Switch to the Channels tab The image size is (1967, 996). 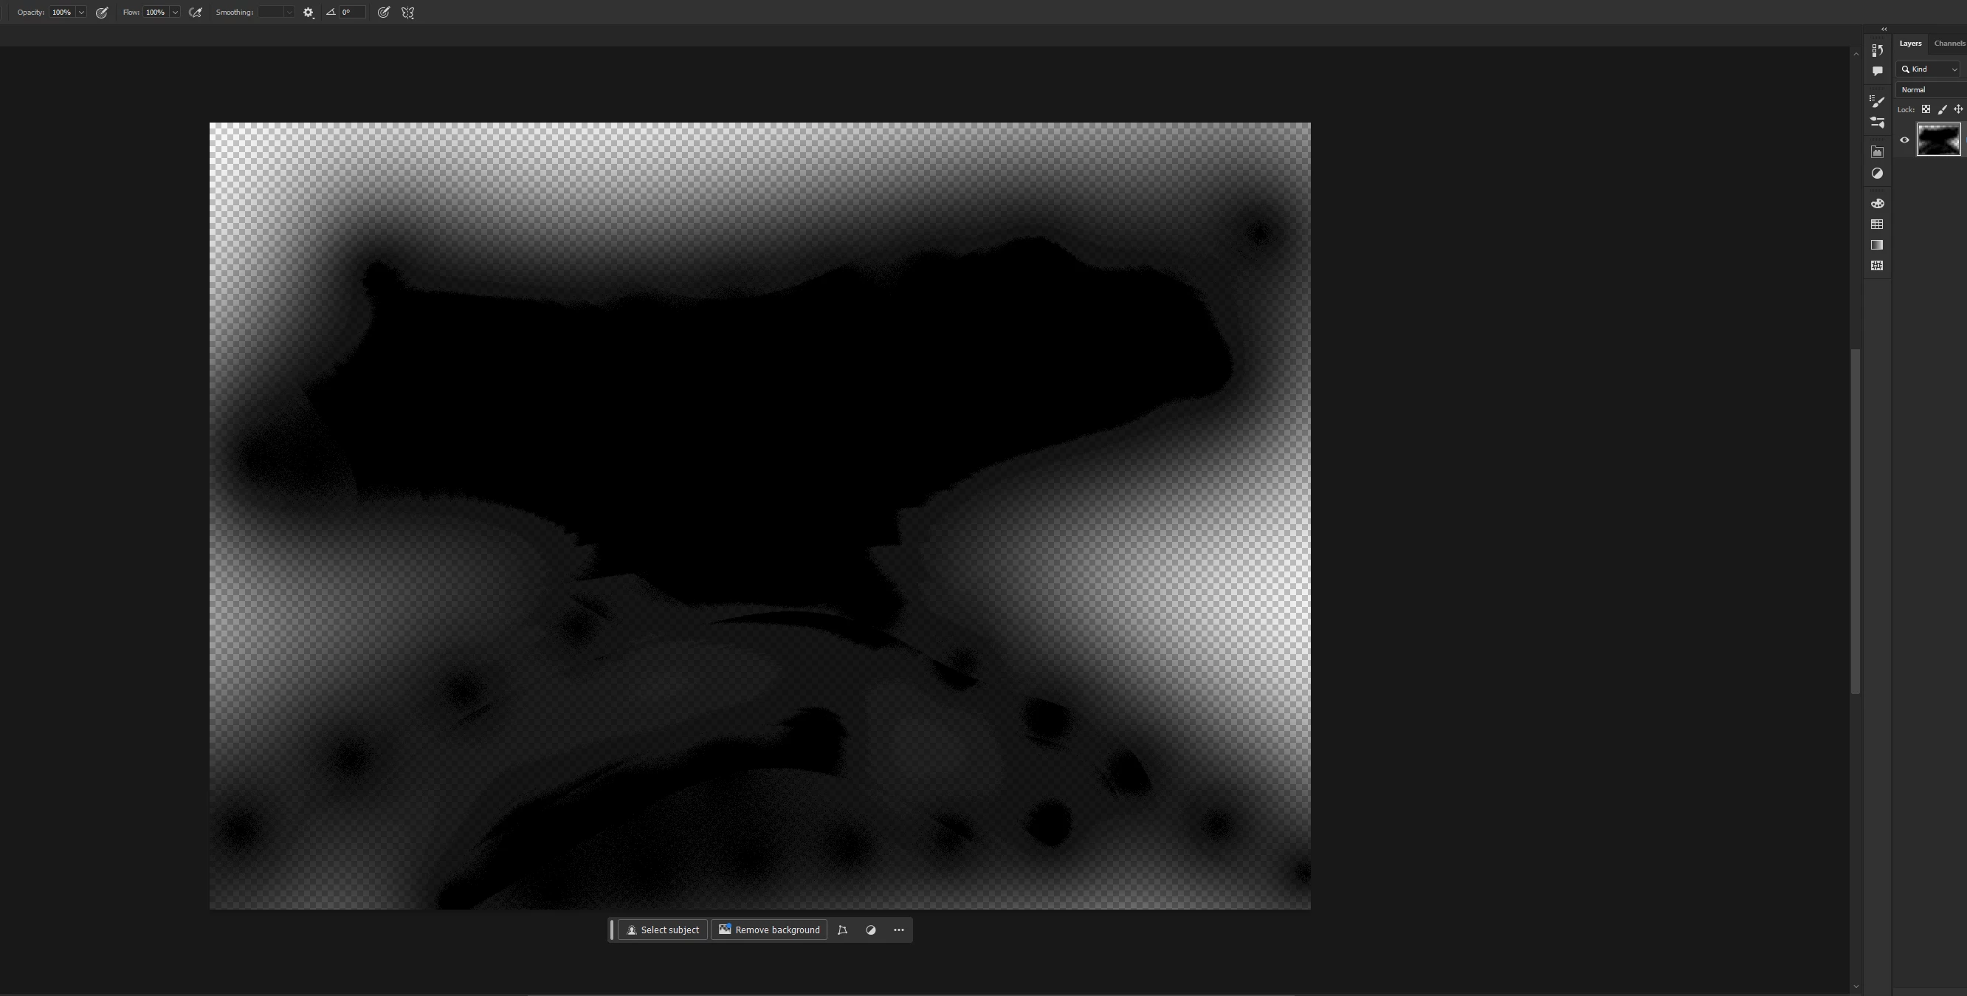[x=1949, y=44]
